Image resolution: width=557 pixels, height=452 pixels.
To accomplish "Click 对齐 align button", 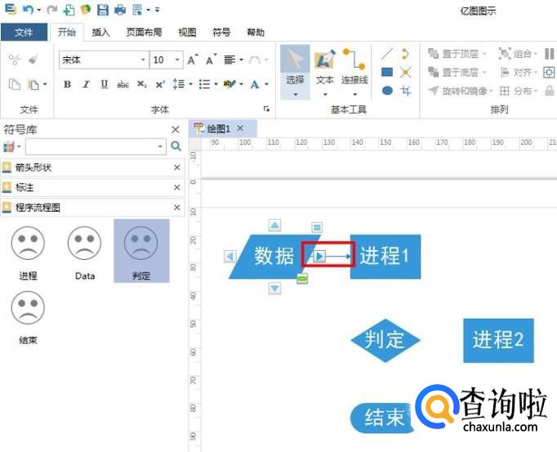I will (x=518, y=72).
